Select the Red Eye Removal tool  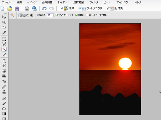4,81
